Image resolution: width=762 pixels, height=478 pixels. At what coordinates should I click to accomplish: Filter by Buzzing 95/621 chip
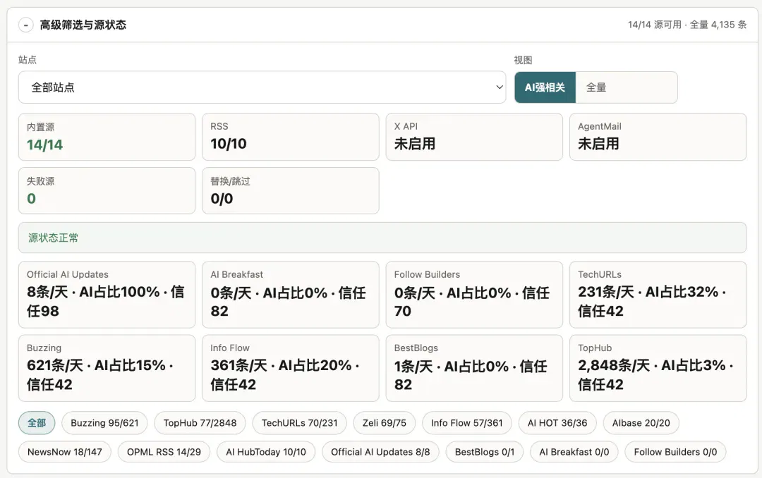(x=104, y=422)
